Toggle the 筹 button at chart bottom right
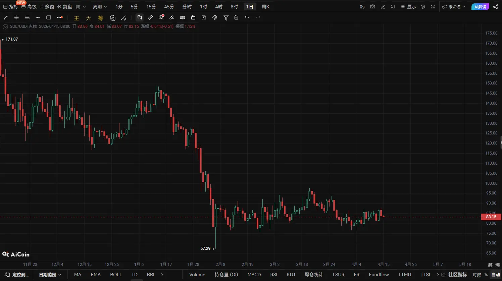This screenshot has width=502, height=281. pos(490,265)
